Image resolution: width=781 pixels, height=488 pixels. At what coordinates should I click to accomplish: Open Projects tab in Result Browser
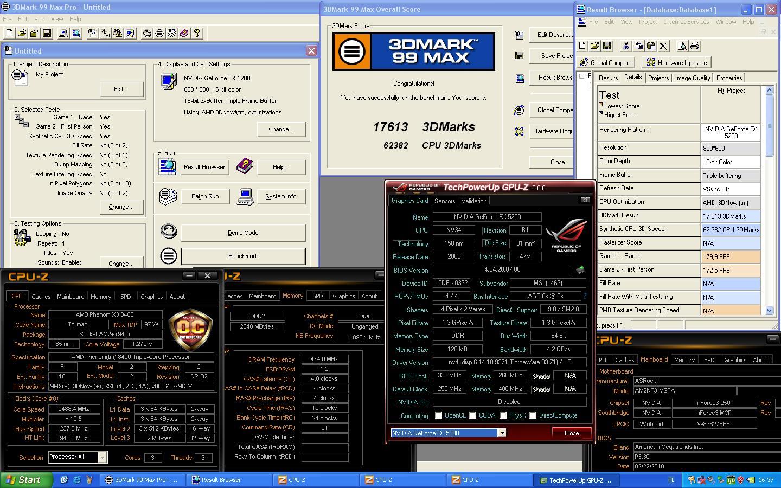point(658,78)
